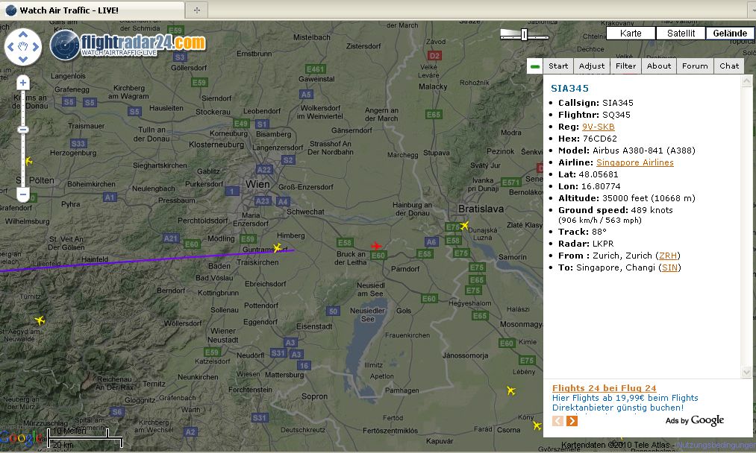Click the Neusiedler See label

(x=367, y=315)
